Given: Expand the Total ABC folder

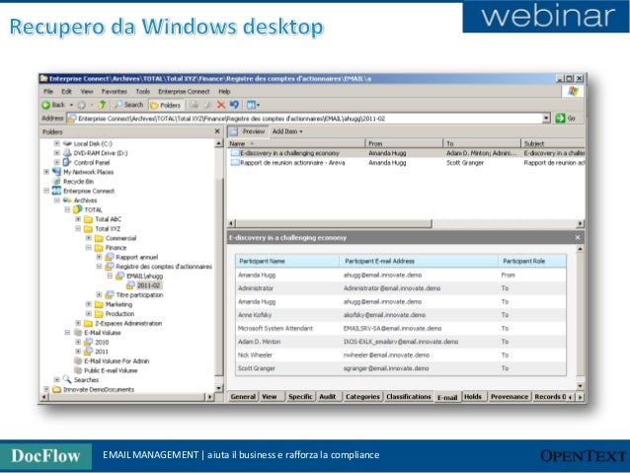Looking at the screenshot, I should pos(78,219).
